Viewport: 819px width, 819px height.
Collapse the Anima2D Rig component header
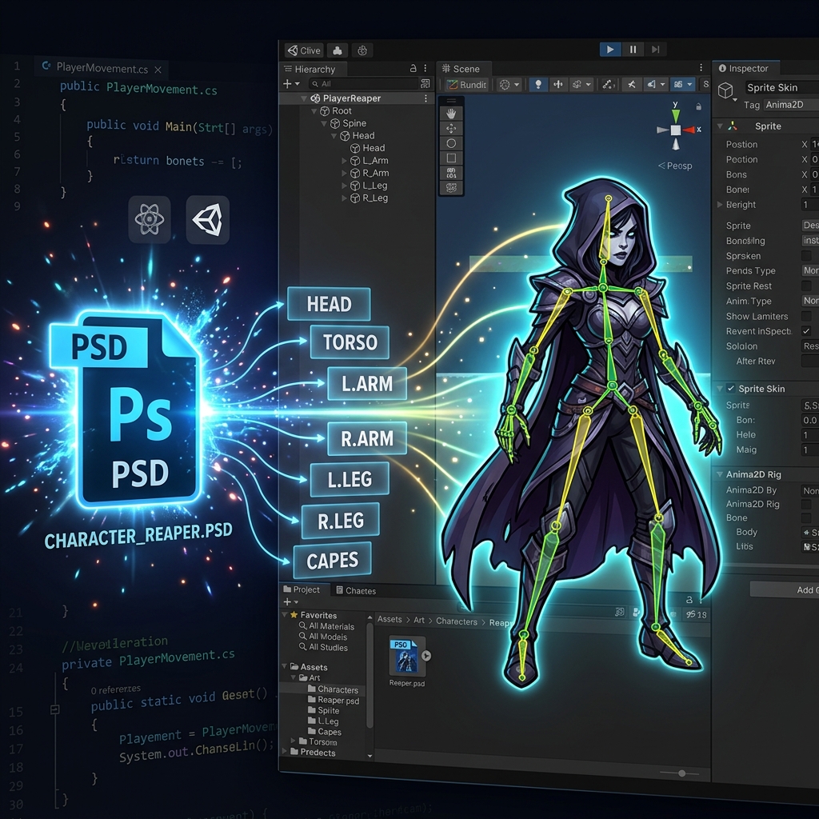(x=720, y=474)
